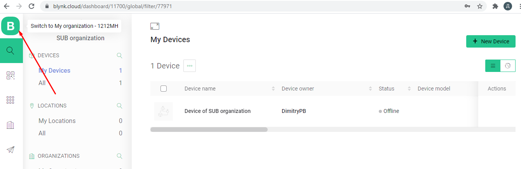The width and height of the screenshot is (521, 169).
Task: Select All under the DEVICES section
Action: click(42, 83)
